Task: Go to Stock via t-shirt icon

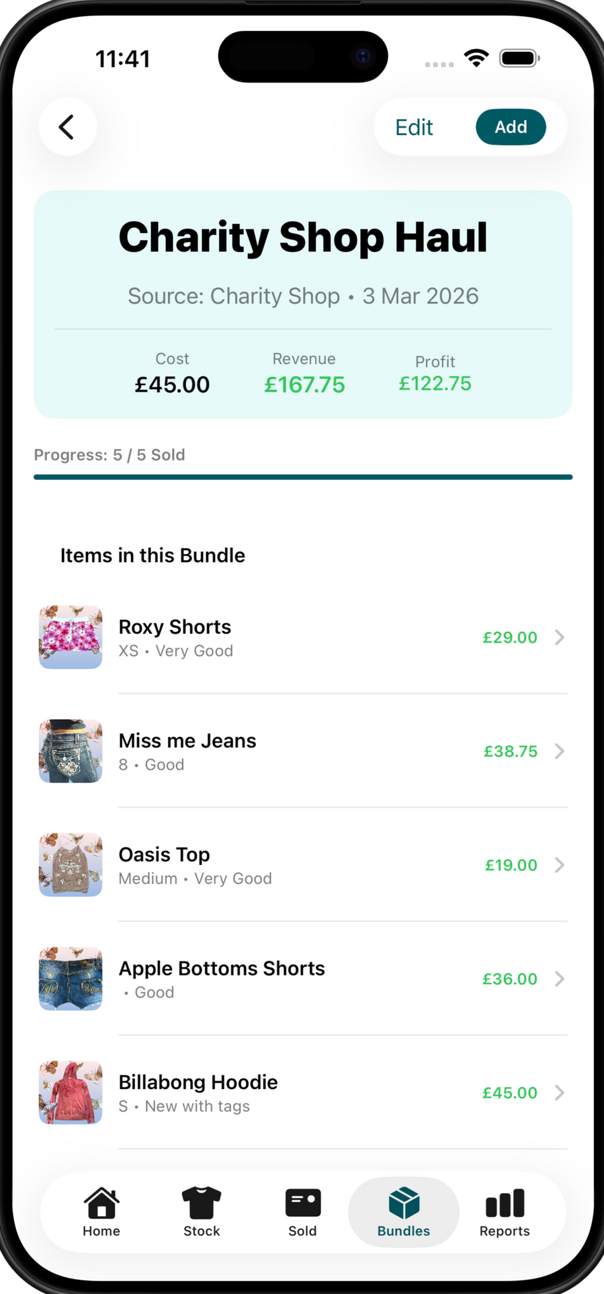Action: coord(202,1203)
